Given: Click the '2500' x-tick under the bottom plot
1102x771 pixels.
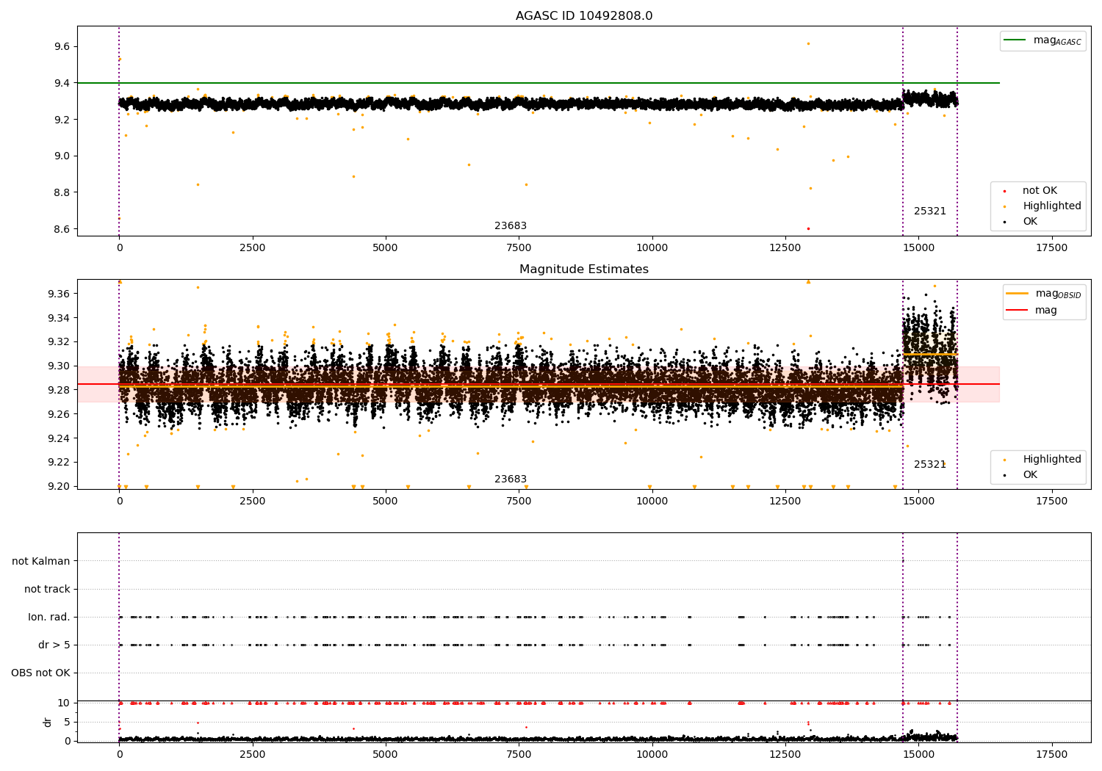Looking at the screenshot, I should [x=253, y=754].
